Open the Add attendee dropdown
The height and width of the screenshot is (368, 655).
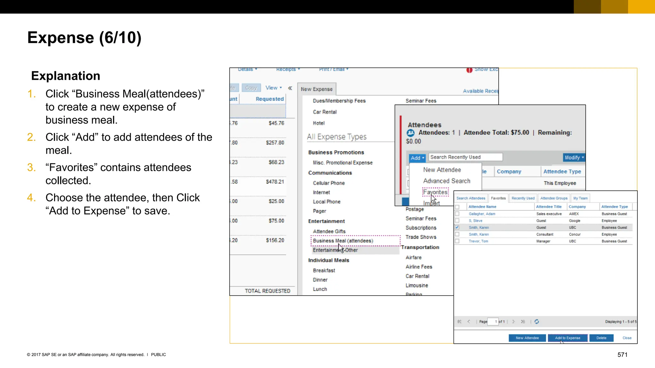pos(417,158)
